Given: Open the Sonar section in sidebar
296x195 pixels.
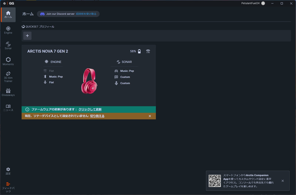Looking at the screenshot, I should (x=8, y=45).
